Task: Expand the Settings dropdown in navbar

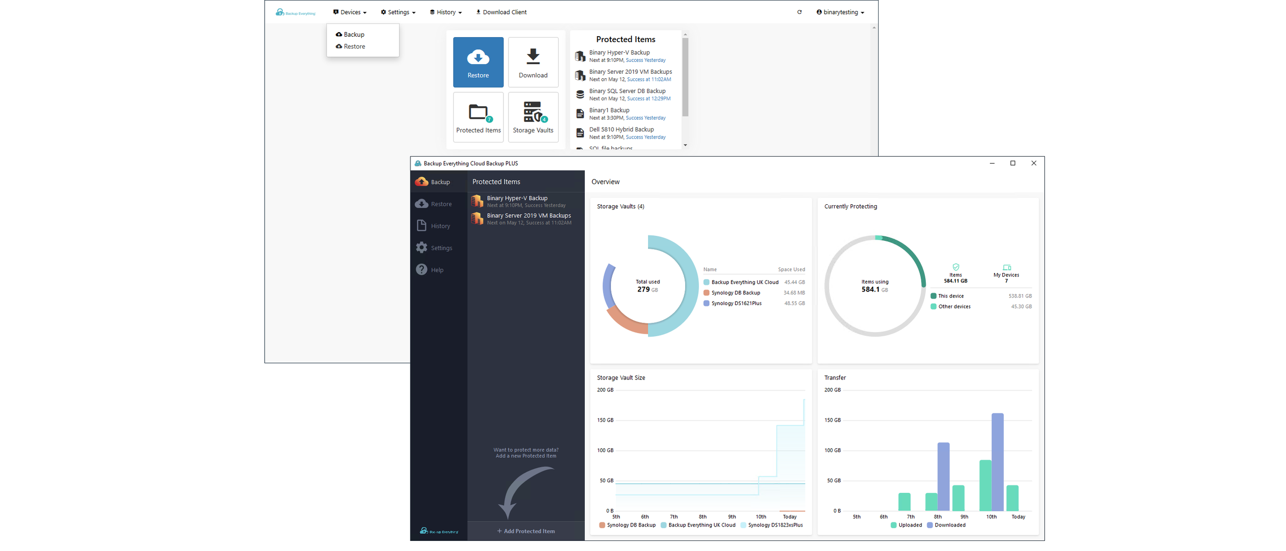Action: tap(398, 12)
